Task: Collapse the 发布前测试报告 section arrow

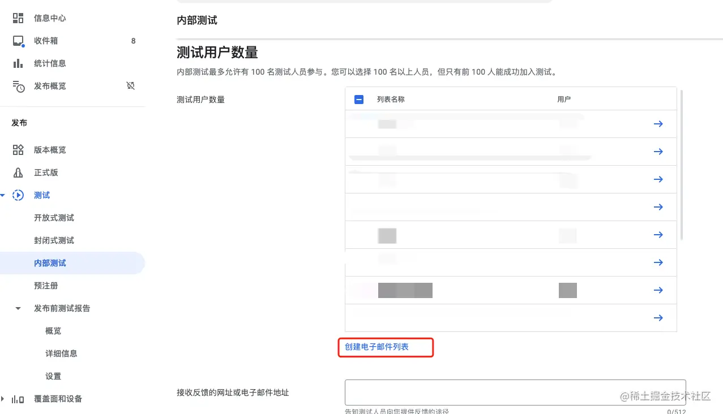Action: 18,308
